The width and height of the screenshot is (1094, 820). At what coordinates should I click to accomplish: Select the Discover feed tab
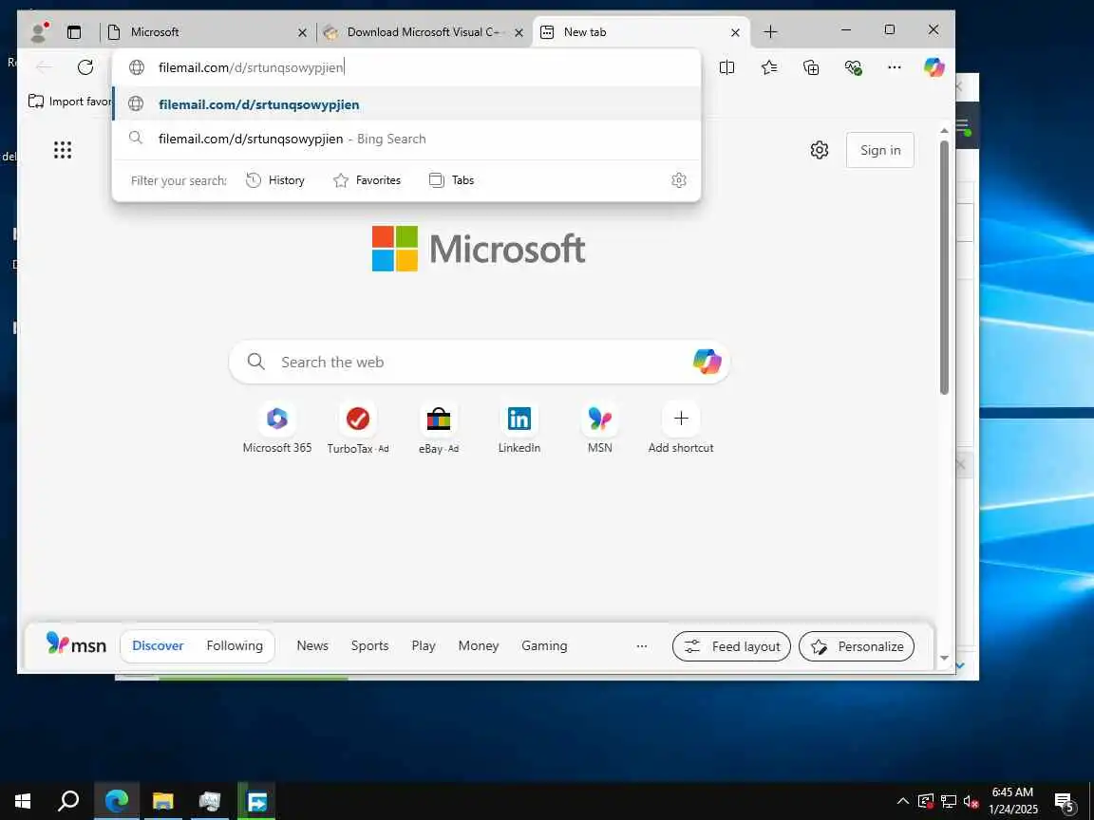point(158,645)
